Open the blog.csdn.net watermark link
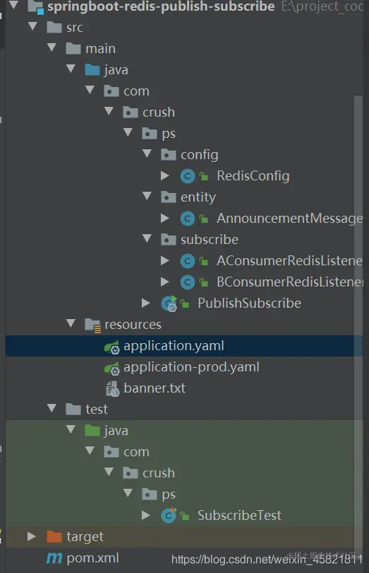 (267, 560)
